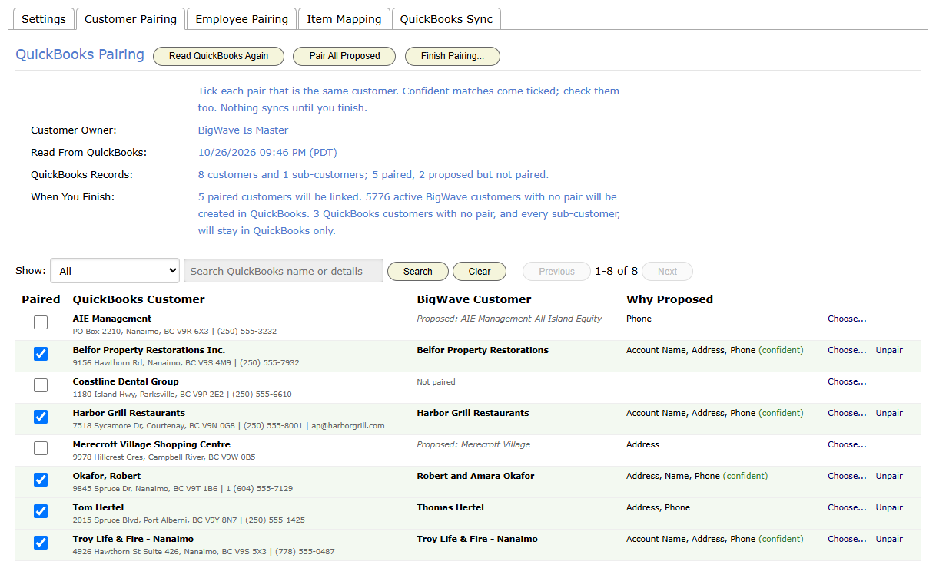This screenshot has width=936, height=568.
Task: Click BigWave customer Thomas Hertel
Action: [x=450, y=507]
